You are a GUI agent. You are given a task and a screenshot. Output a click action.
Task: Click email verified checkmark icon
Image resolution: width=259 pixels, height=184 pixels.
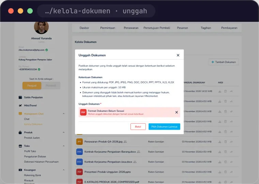(x=47, y=50)
